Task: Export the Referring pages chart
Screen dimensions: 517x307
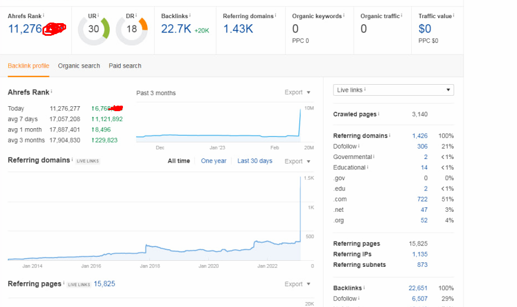Action: tap(298, 284)
